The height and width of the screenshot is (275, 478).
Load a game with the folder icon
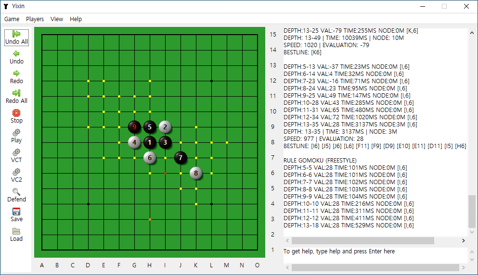click(x=16, y=231)
